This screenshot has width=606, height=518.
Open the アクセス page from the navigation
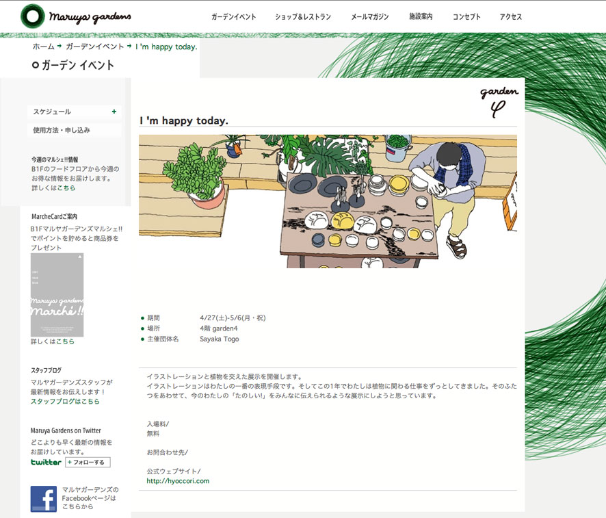(x=510, y=17)
